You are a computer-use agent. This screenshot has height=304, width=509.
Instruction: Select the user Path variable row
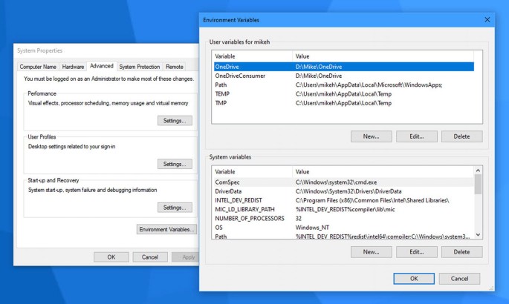click(221, 85)
